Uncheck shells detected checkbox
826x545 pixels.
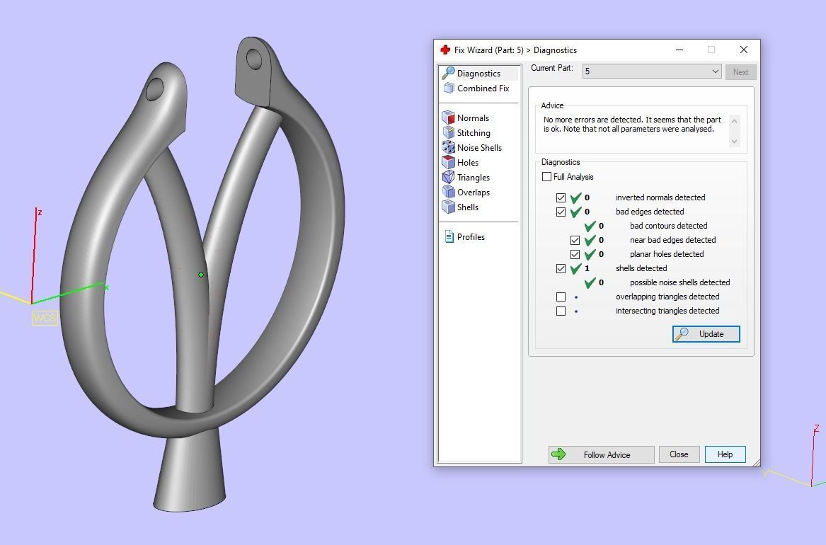coord(561,268)
